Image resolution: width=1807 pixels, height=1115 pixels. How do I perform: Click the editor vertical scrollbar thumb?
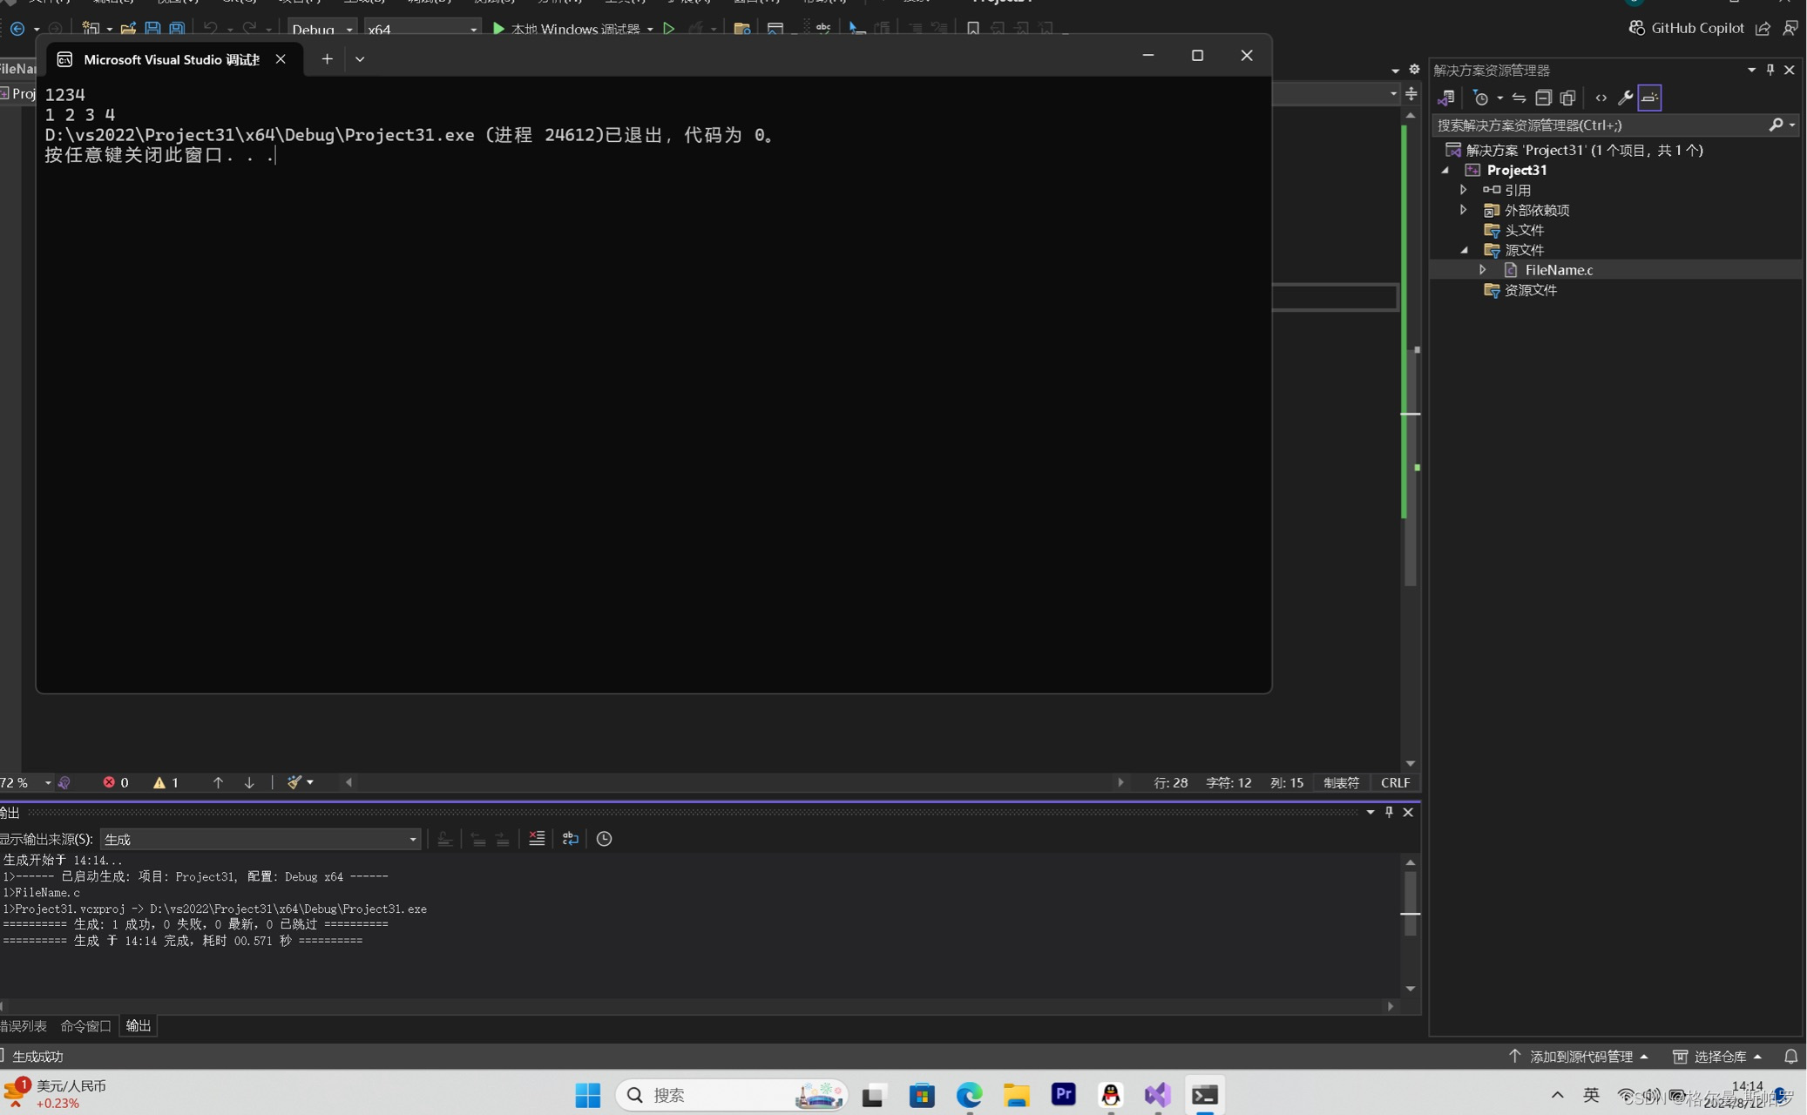[x=1410, y=466]
